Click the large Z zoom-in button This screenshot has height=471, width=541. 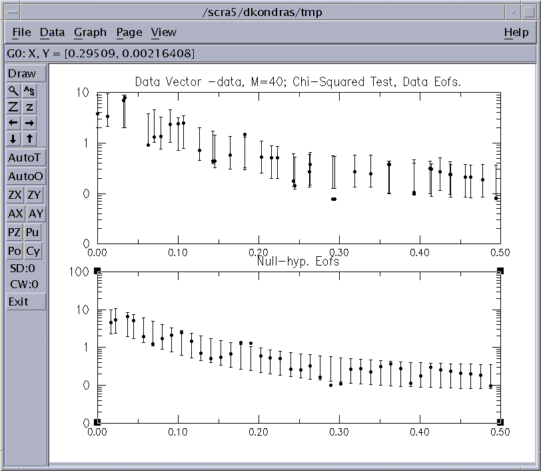click(14, 107)
